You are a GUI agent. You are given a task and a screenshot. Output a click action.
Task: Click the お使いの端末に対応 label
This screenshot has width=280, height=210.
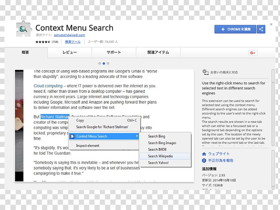(x=224, y=72)
